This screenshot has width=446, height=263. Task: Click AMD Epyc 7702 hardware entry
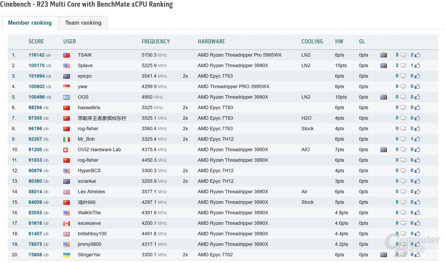point(215,255)
